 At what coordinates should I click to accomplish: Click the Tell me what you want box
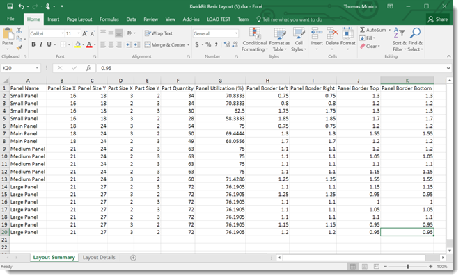tap(290, 19)
